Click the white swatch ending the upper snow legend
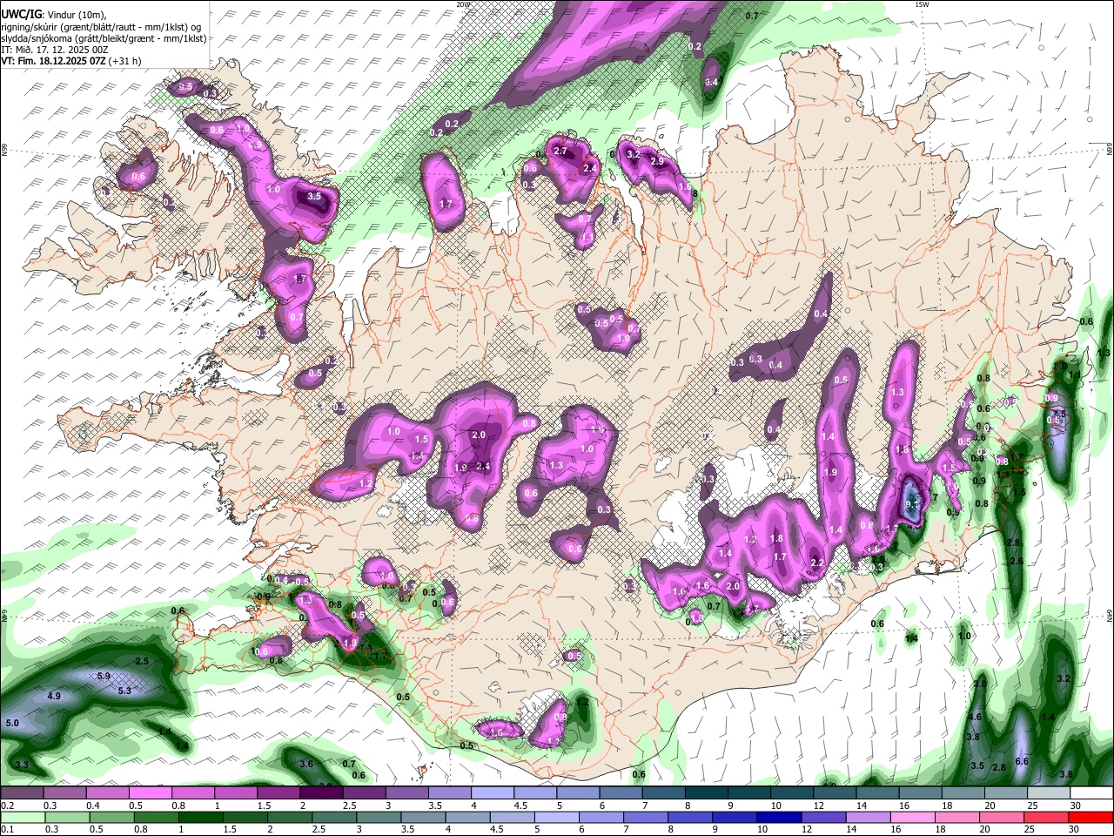This screenshot has height=836, width=1114. pos(1090,792)
